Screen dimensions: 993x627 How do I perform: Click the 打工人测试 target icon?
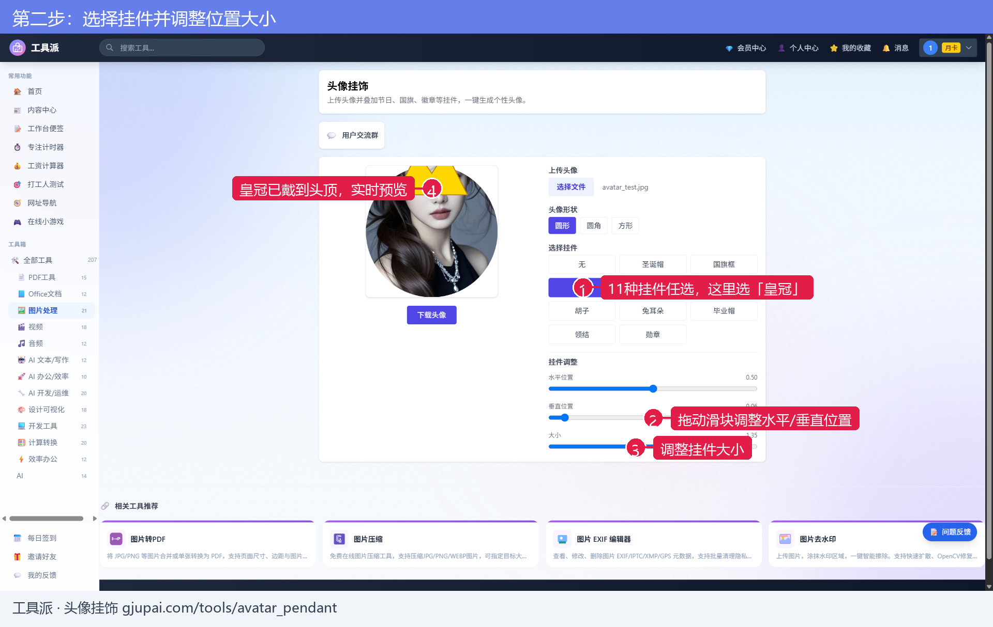17,184
